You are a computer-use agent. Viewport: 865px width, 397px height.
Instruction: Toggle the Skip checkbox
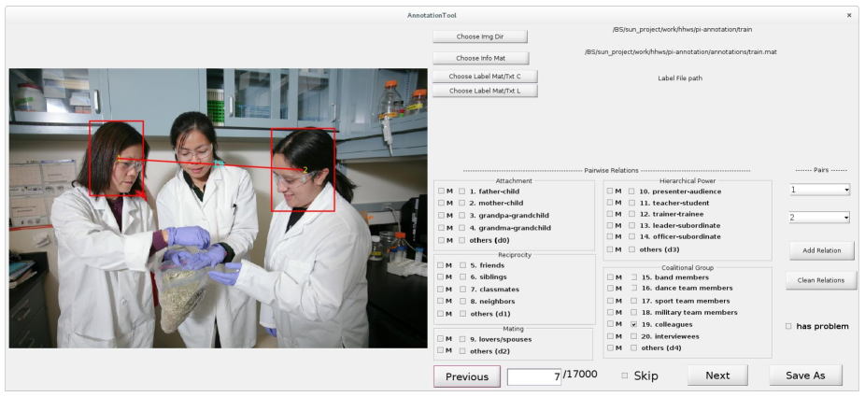(625, 376)
